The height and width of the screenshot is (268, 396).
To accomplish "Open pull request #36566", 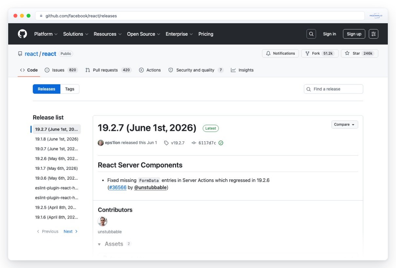I will pos(118,188).
